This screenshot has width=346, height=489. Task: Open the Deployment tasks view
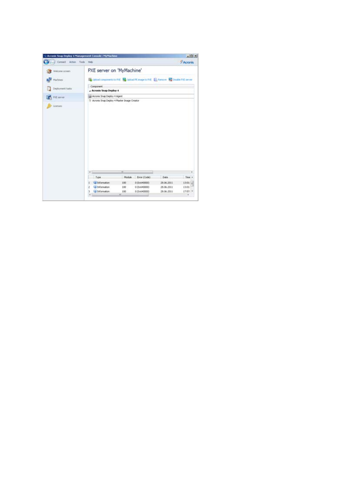tap(62, 88)
